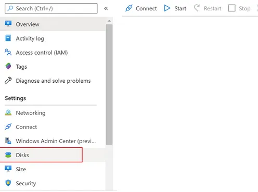Image resolution: width=258 pixels, height=192 pixels.
Task: Open the Size settings page
Action: click(x=53, y=169)
